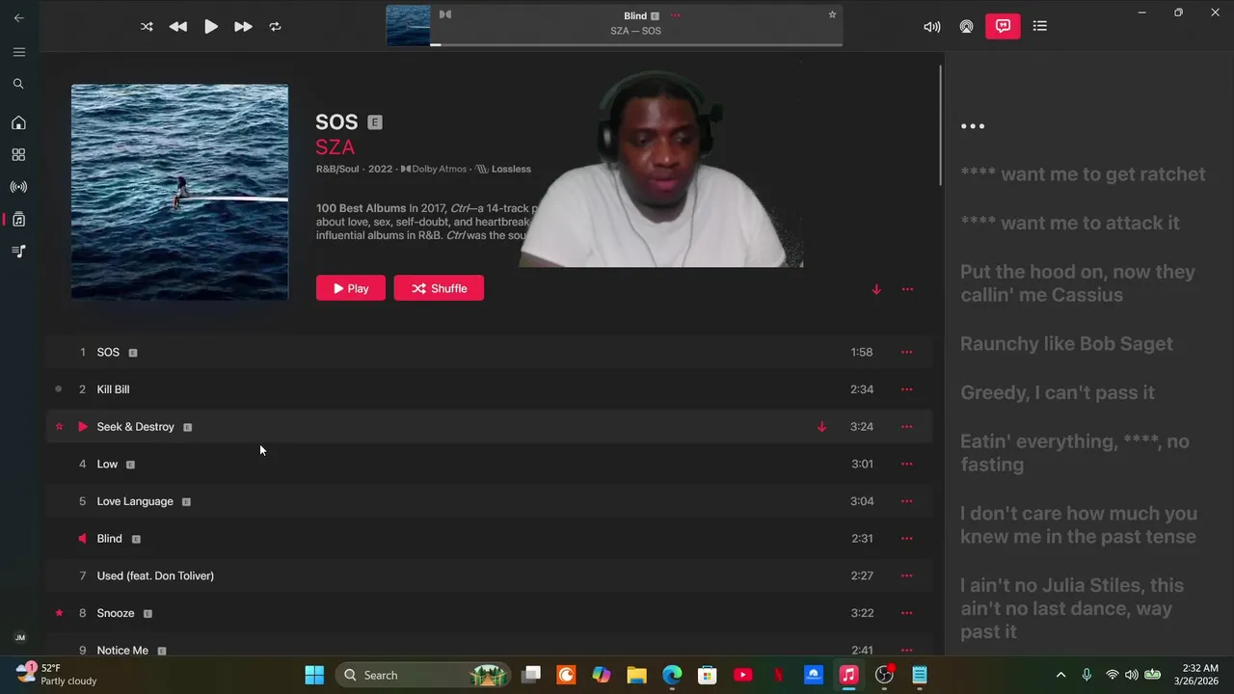This screenshot has height=694, width=1234.
Task: Open more options for Snooze
Action: (x=906, y=613)
